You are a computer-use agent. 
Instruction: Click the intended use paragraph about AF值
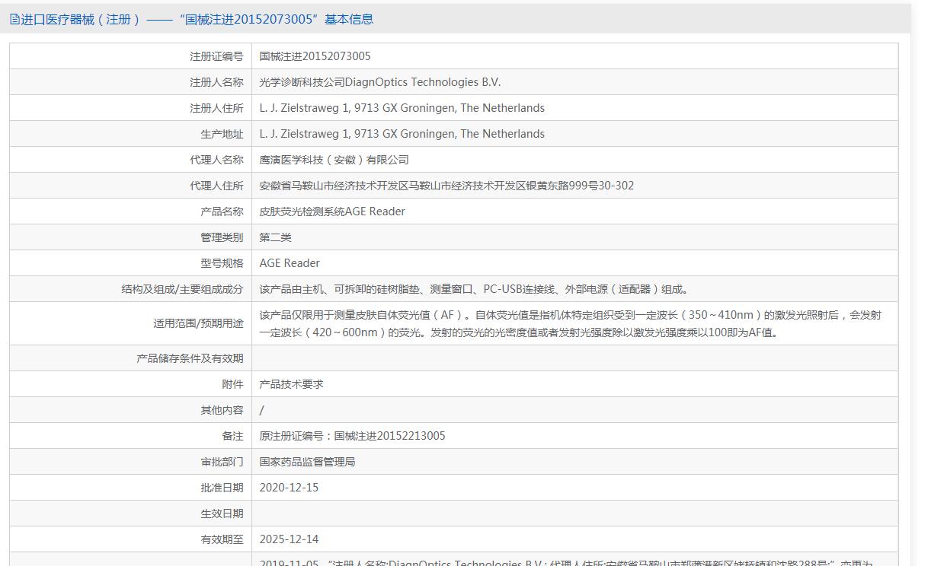click(570, 323)
